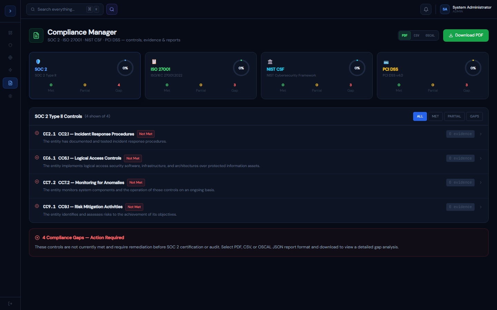
Task: Click the System Administrator name label
Action: click(x=472, y=7)
